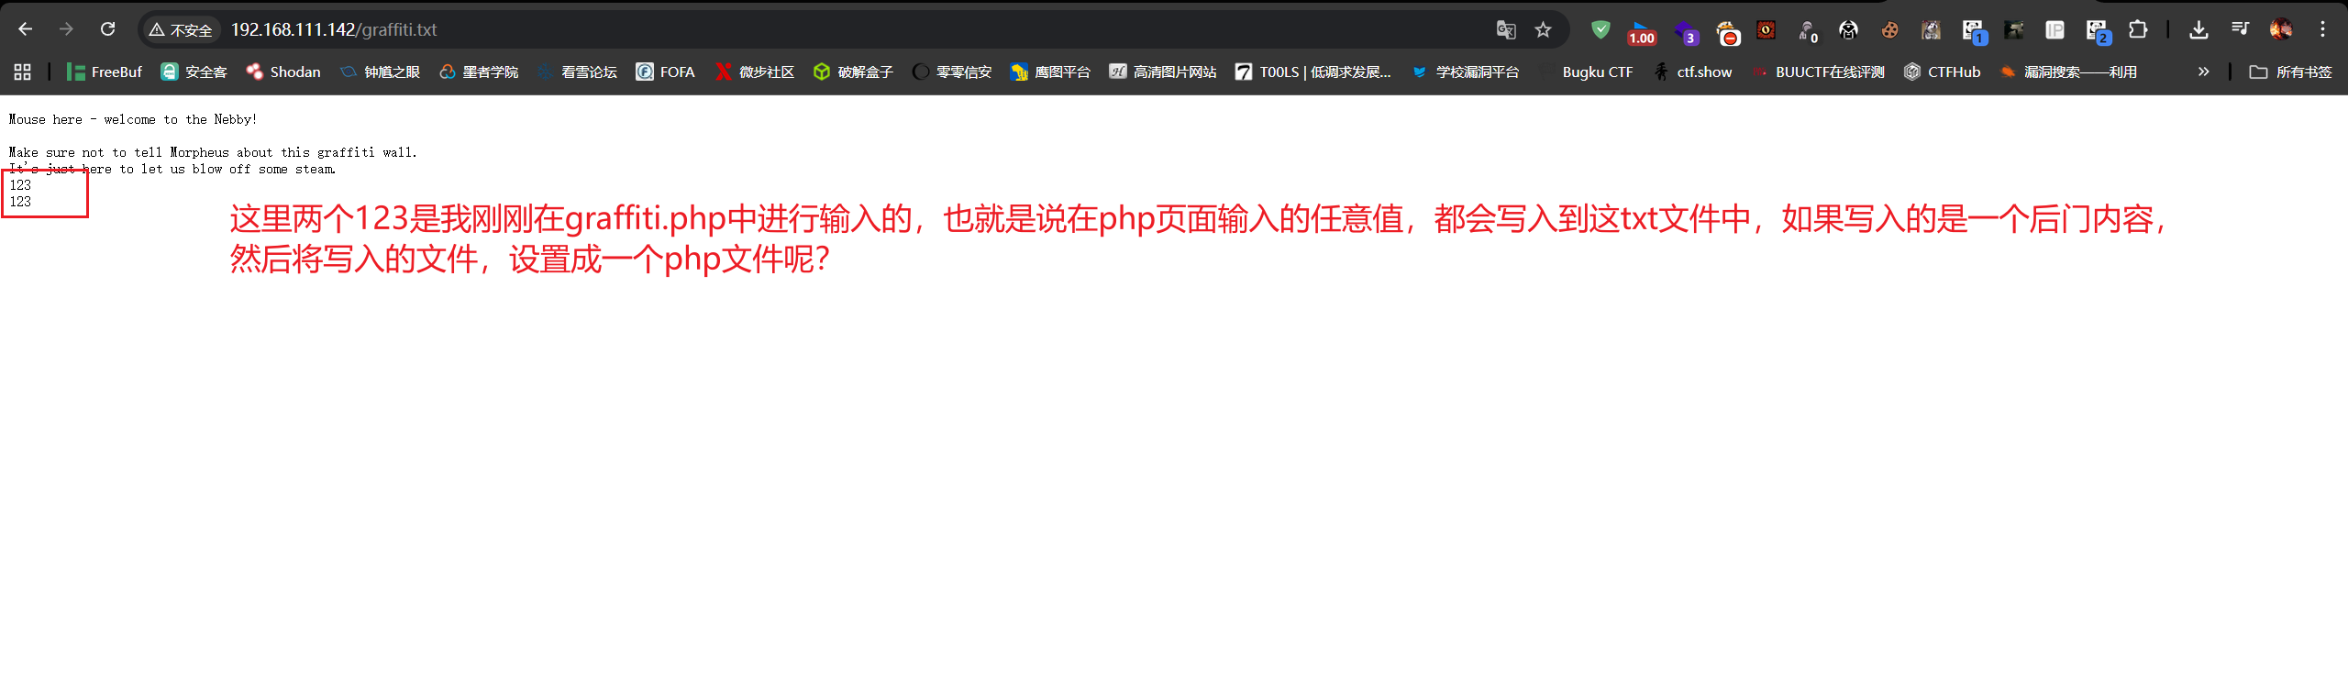Viewport: 2348px width, 685px height.
Task: Open the user profile avatar
Action: tap(2281, 29)
